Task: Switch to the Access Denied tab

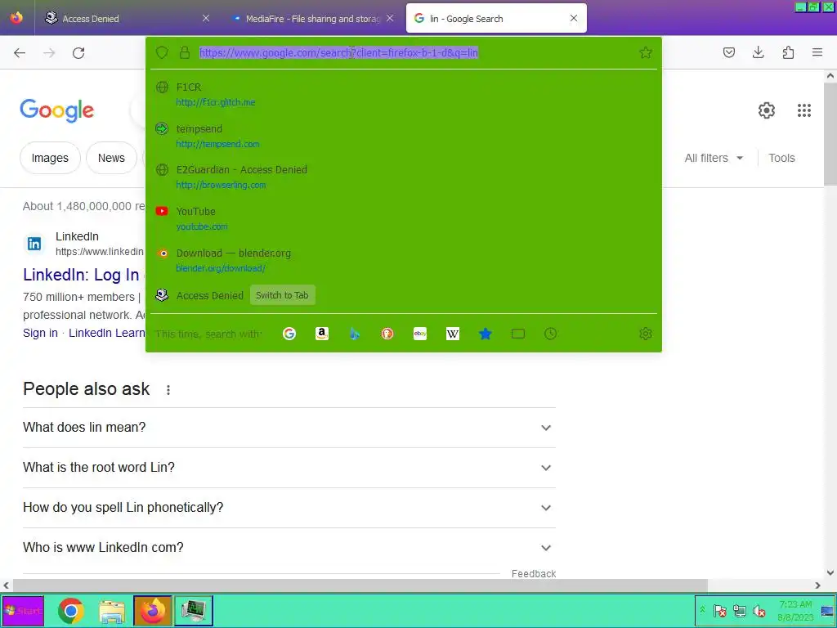Action: tap(127, 19)
